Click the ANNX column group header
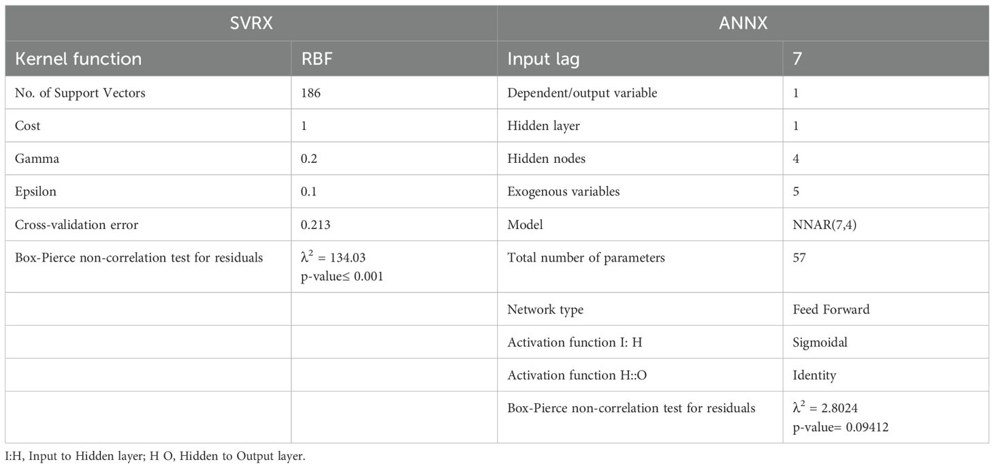The width and height of the screenshot is (994, 468). coord(743,24)
